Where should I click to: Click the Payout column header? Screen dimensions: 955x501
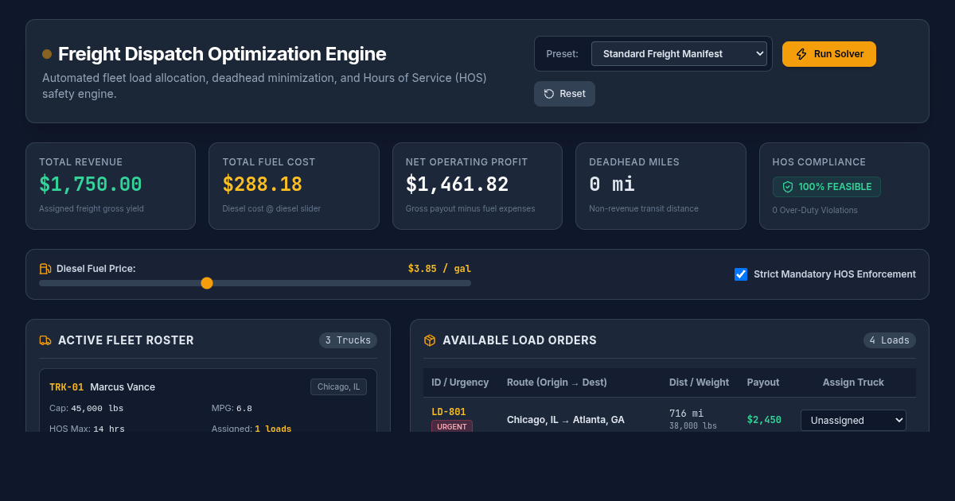(x=763, y=383)
